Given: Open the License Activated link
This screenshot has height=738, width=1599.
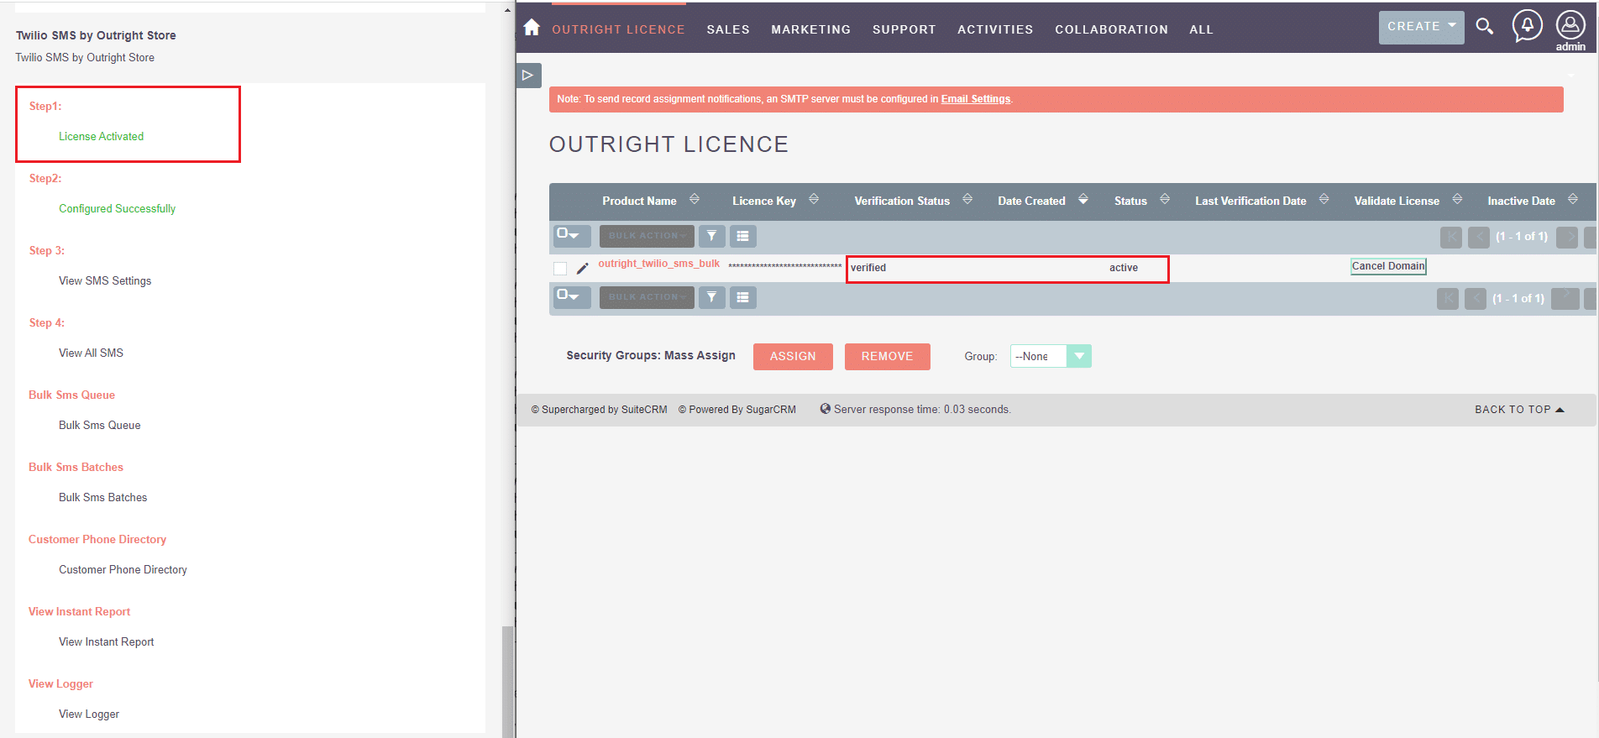Looking at the screenshot, I should [x=101, y=136].
